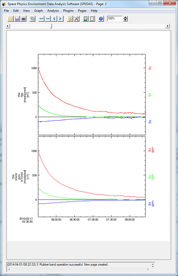178x276 pixels.
Task: Click the crossed tools icon in the toolbar
Action: point(77,18)
